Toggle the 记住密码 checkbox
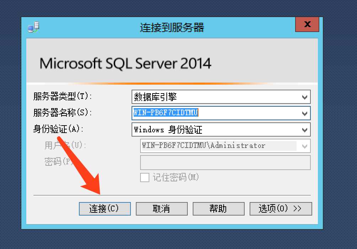 [145, 178]
